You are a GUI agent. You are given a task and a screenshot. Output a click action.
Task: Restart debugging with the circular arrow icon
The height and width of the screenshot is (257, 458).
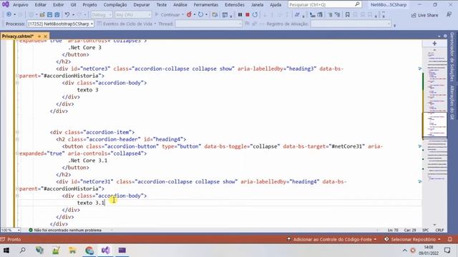click(x=255, y=14)
